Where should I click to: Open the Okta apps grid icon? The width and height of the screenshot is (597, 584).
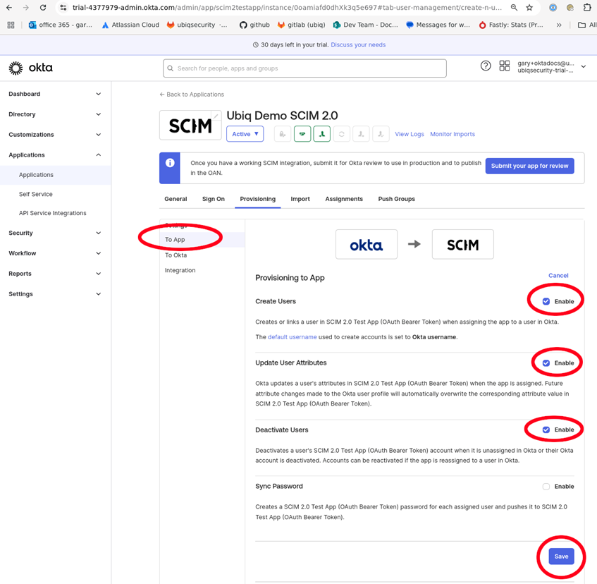[505, 66]
